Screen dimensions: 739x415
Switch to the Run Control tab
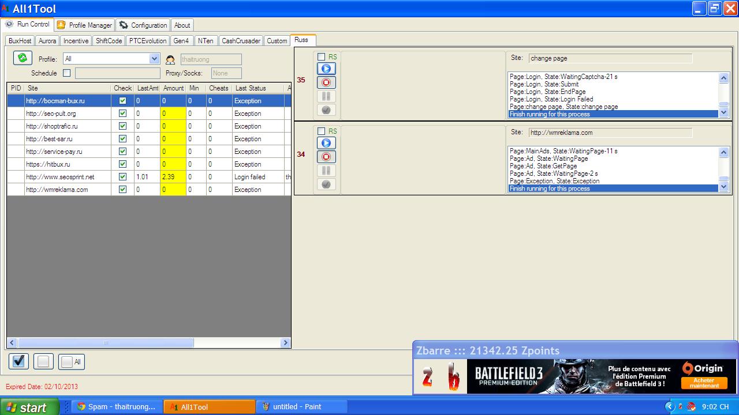pyautogui.click(x=28, y=25)
